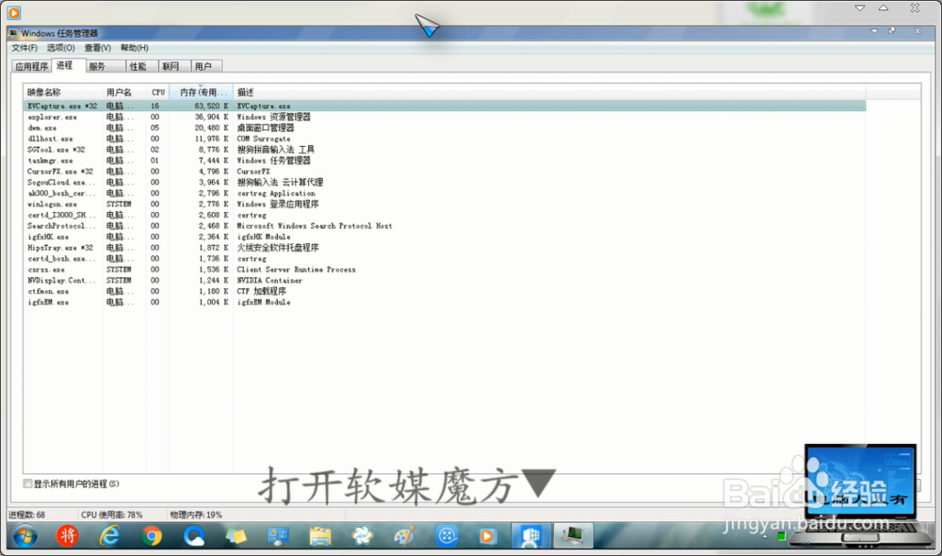Open Internet Explorer from taskbar

coord(109,535)
